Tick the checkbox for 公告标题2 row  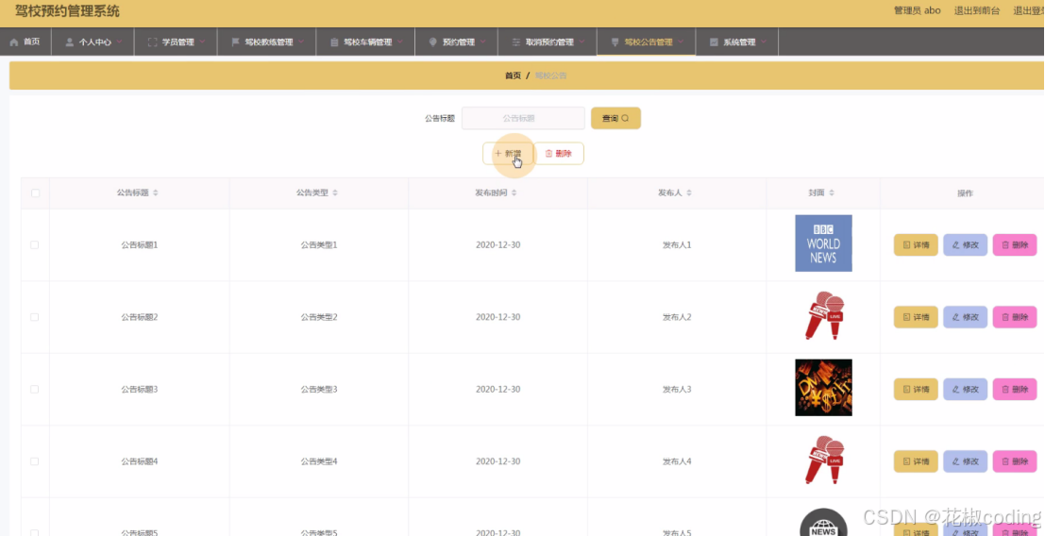35,317
